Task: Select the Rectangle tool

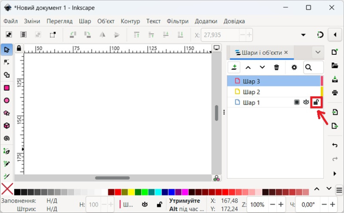Action: tap(6, 88)
